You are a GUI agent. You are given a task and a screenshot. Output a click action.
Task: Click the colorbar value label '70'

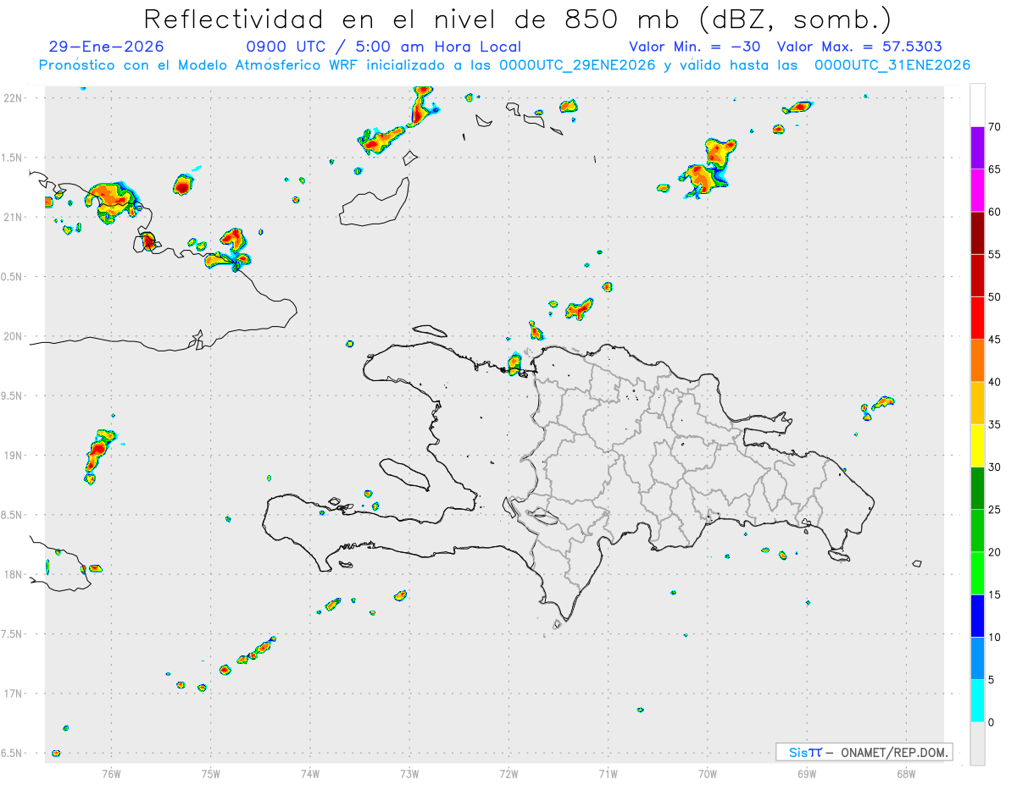coord(994,127)
